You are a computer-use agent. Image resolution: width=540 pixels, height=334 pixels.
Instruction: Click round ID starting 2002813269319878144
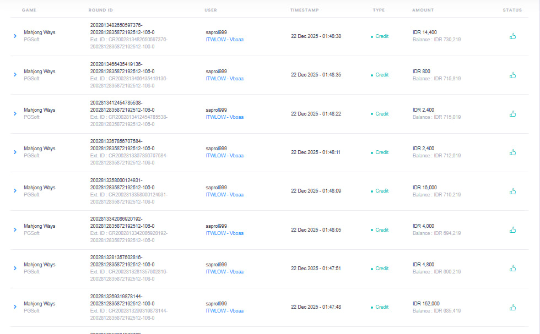pos(122,300)
